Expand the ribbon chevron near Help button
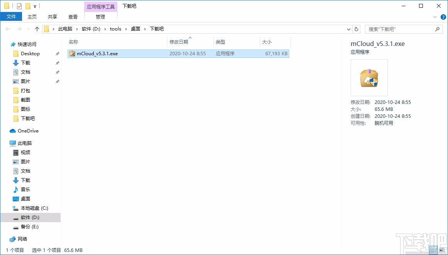Screen dimensions: 448x255 coord(435,17)
